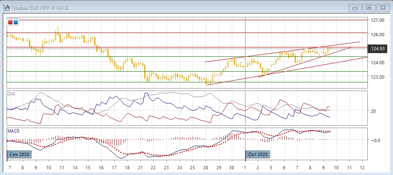393x175 pixels.
Task: Click date 28 on the time axis
Action: (205, 168)
